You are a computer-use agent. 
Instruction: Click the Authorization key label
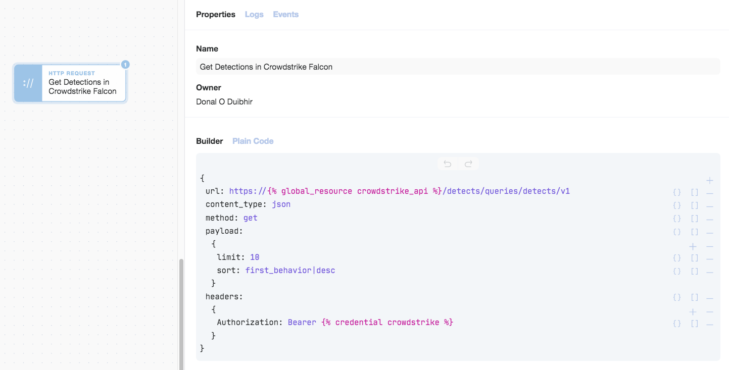tap(250, 322)
